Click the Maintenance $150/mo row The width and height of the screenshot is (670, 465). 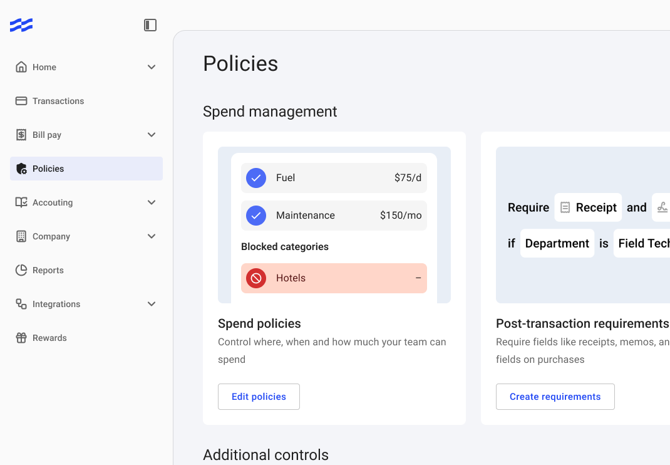tap(334, 216)
